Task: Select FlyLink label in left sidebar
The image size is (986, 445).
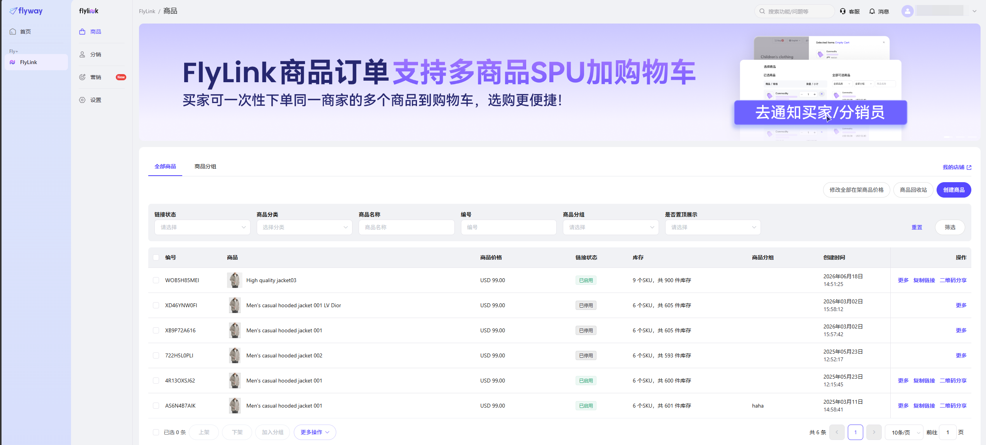Action: 29,62
